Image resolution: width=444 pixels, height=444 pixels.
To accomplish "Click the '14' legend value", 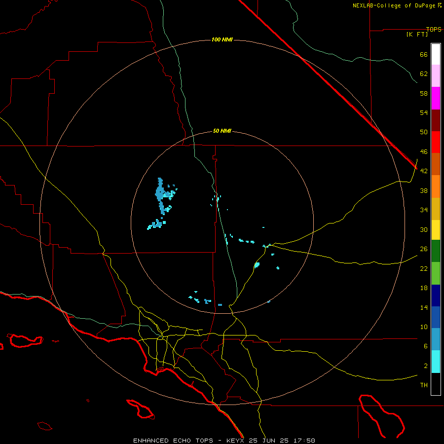I will tap(424, 308).
